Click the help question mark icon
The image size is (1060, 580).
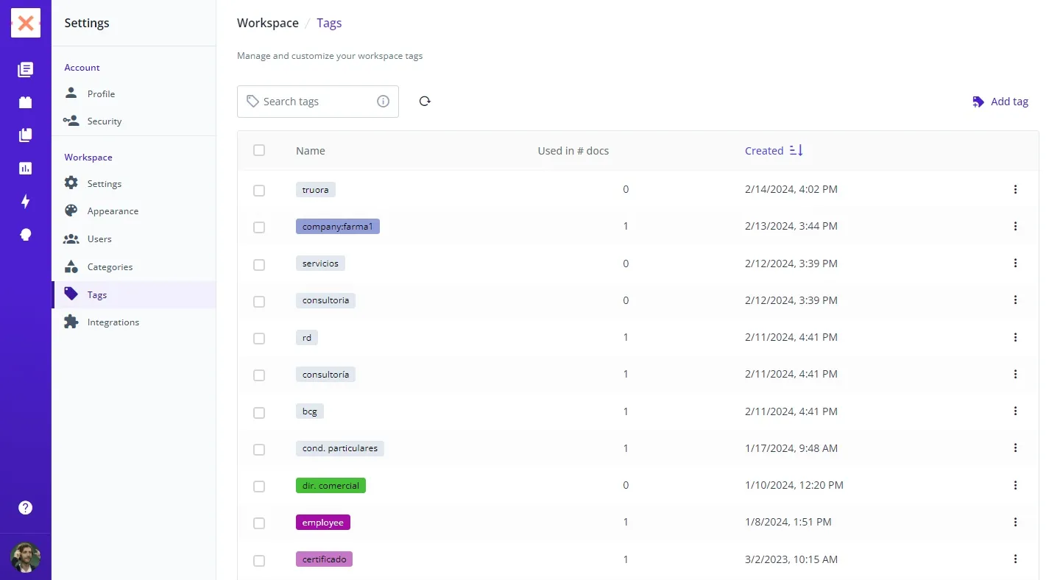click(26, 508)
